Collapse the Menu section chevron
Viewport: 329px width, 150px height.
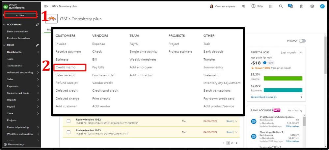[x=4, y=45]
